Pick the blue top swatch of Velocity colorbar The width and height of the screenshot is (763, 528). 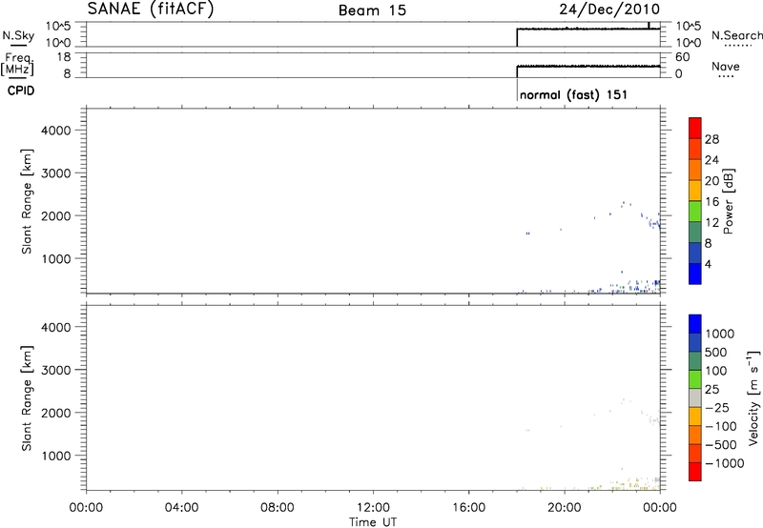tap(695, 324)
